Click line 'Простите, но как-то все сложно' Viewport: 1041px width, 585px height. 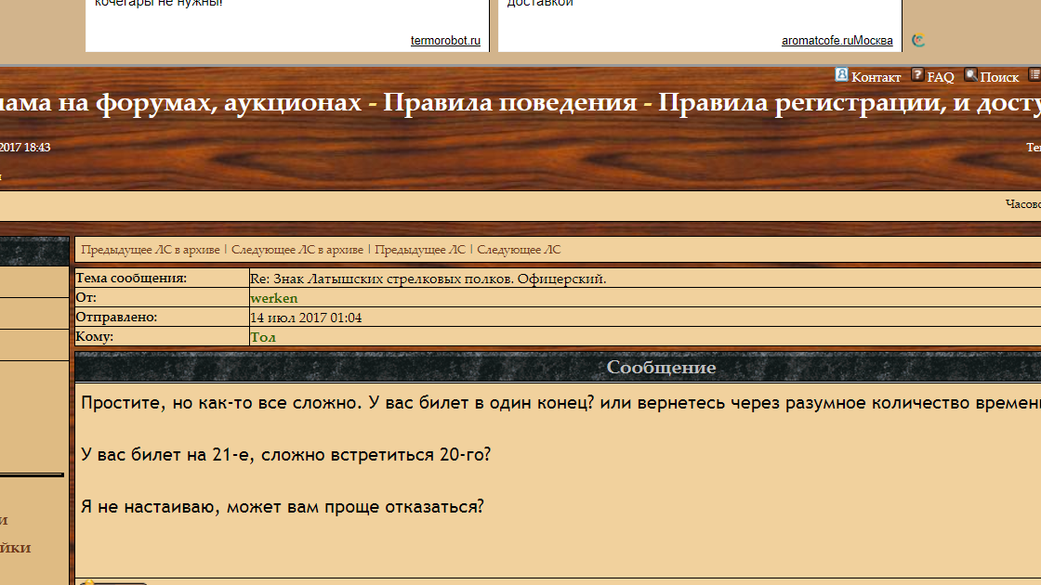point(561,403)
